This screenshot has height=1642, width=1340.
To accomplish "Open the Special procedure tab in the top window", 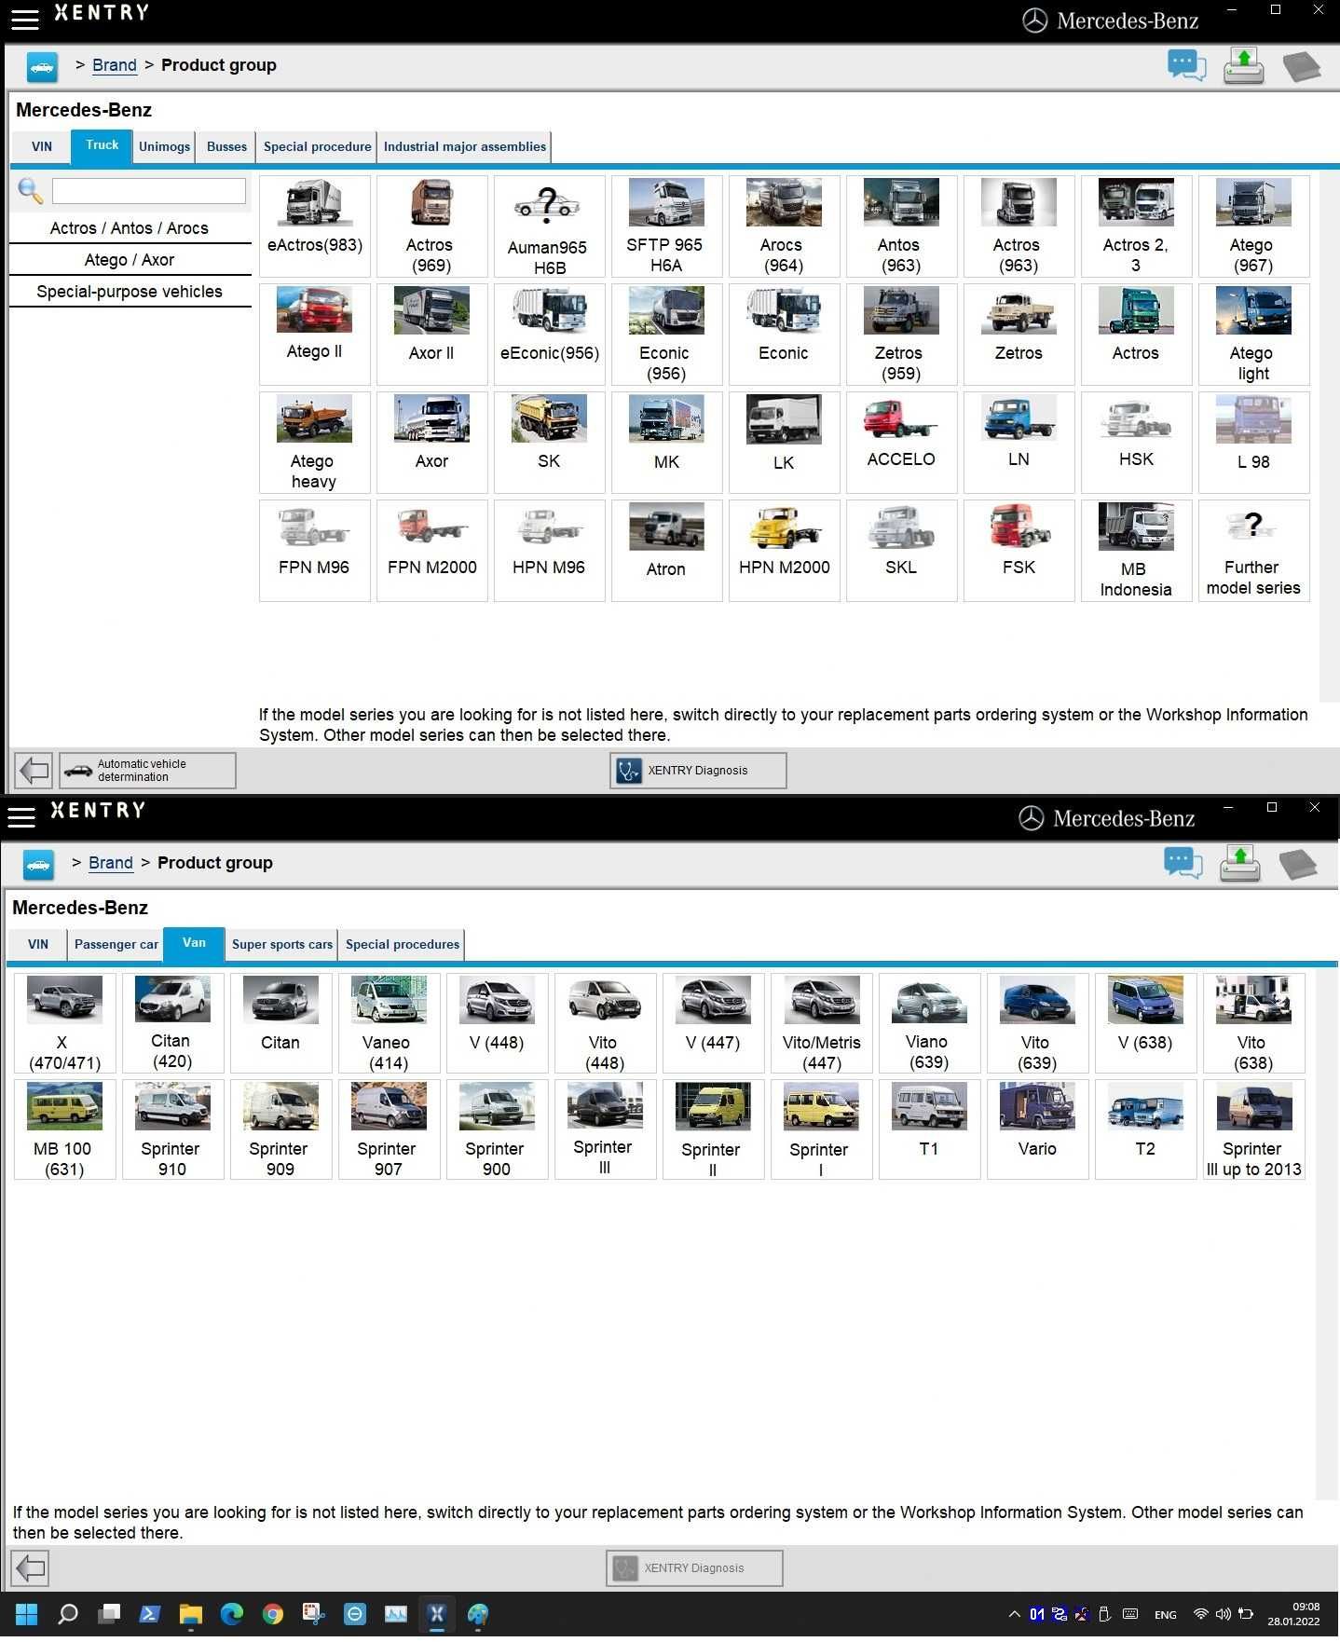I will pyautogui.click(x=317, y=147).
